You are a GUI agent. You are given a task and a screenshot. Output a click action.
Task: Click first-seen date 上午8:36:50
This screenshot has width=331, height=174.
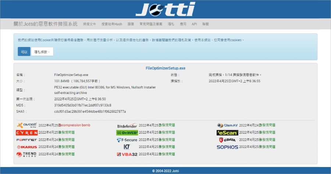click(x=97, y=99)
